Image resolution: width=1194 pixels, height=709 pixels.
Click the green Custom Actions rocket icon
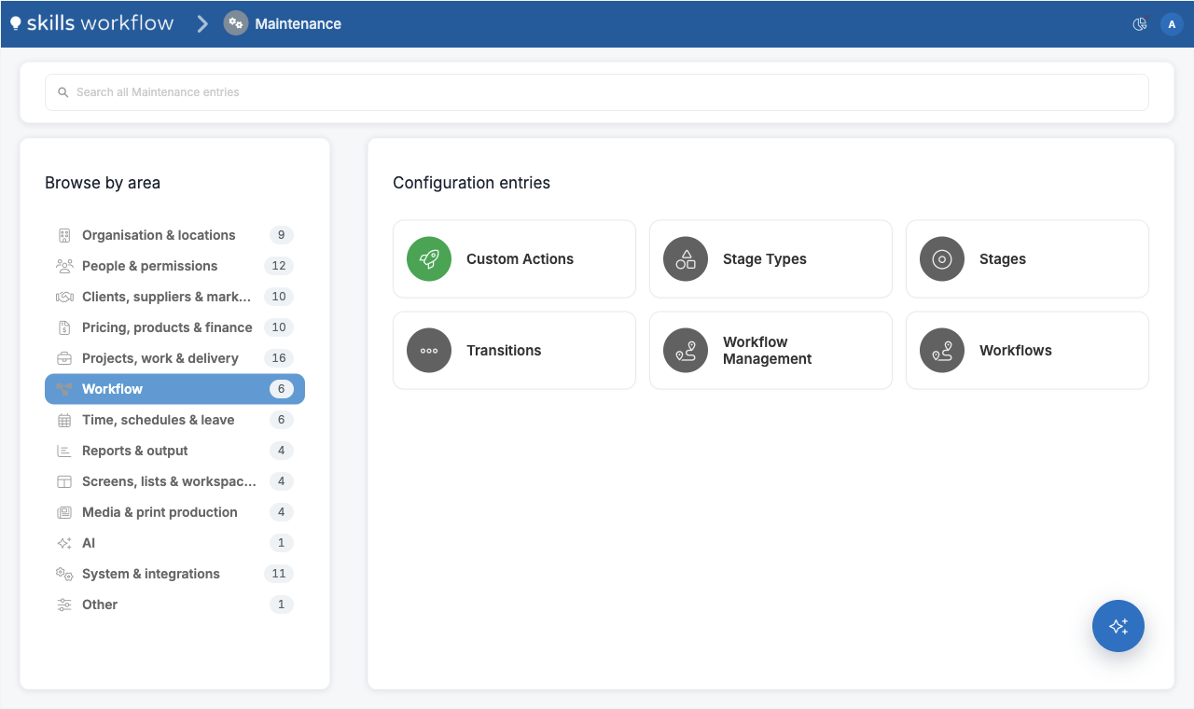[429, 259]
